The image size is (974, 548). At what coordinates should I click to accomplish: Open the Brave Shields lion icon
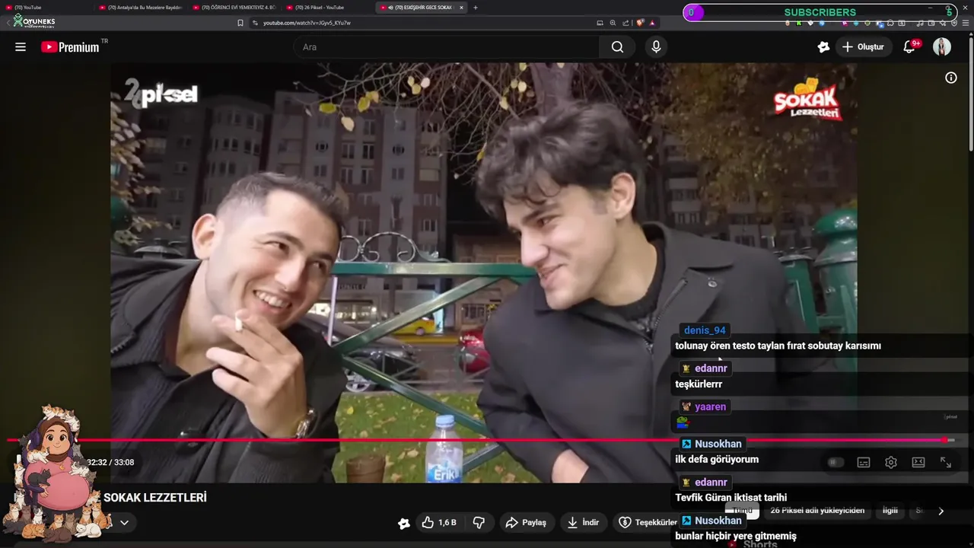point(640,23)
